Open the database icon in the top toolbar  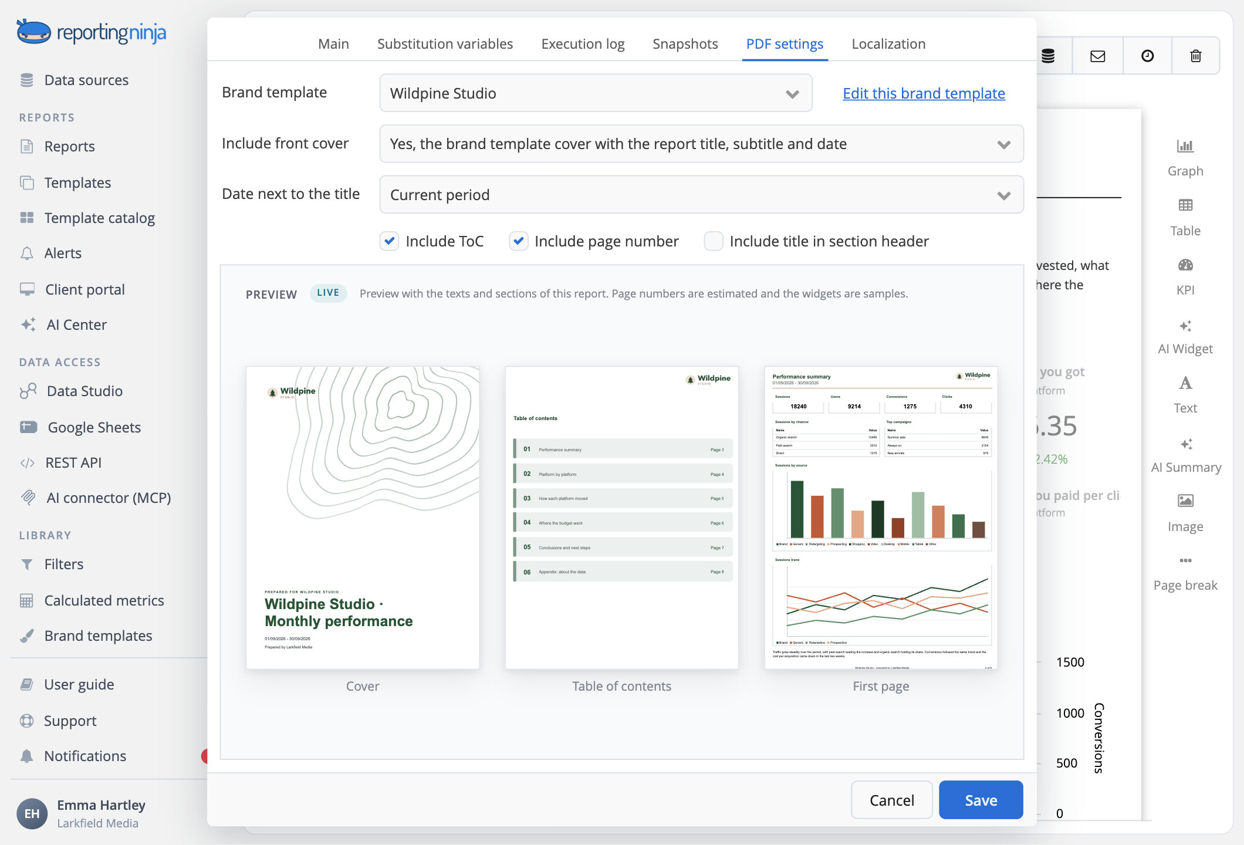[1049, 56]
